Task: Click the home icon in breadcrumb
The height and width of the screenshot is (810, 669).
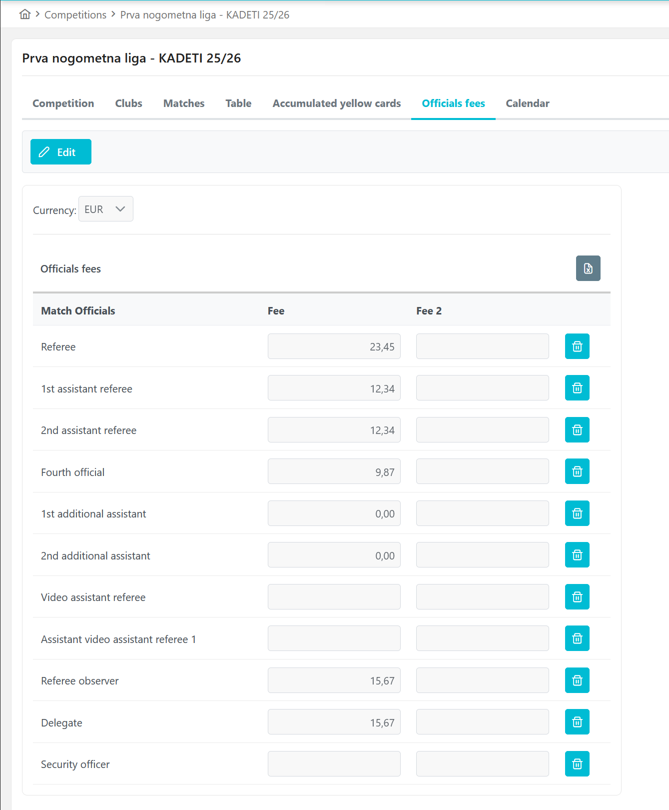Action: point(25,14)
